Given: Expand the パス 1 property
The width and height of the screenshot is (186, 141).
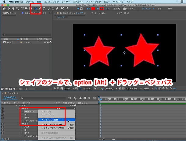Looking at the screenshot, I should pyautogui.click(x=22, y=127).
